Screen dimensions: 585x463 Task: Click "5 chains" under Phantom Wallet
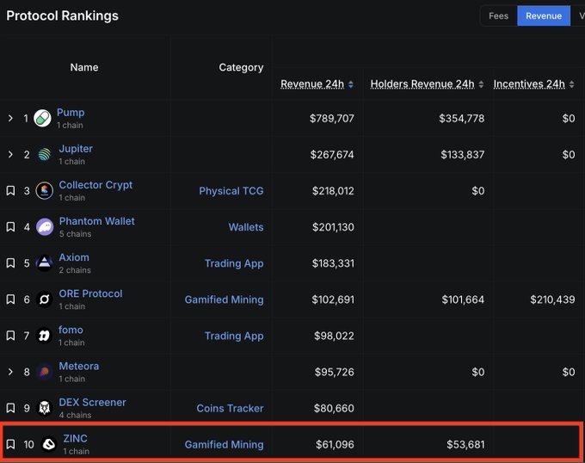(x=76, y=233)
